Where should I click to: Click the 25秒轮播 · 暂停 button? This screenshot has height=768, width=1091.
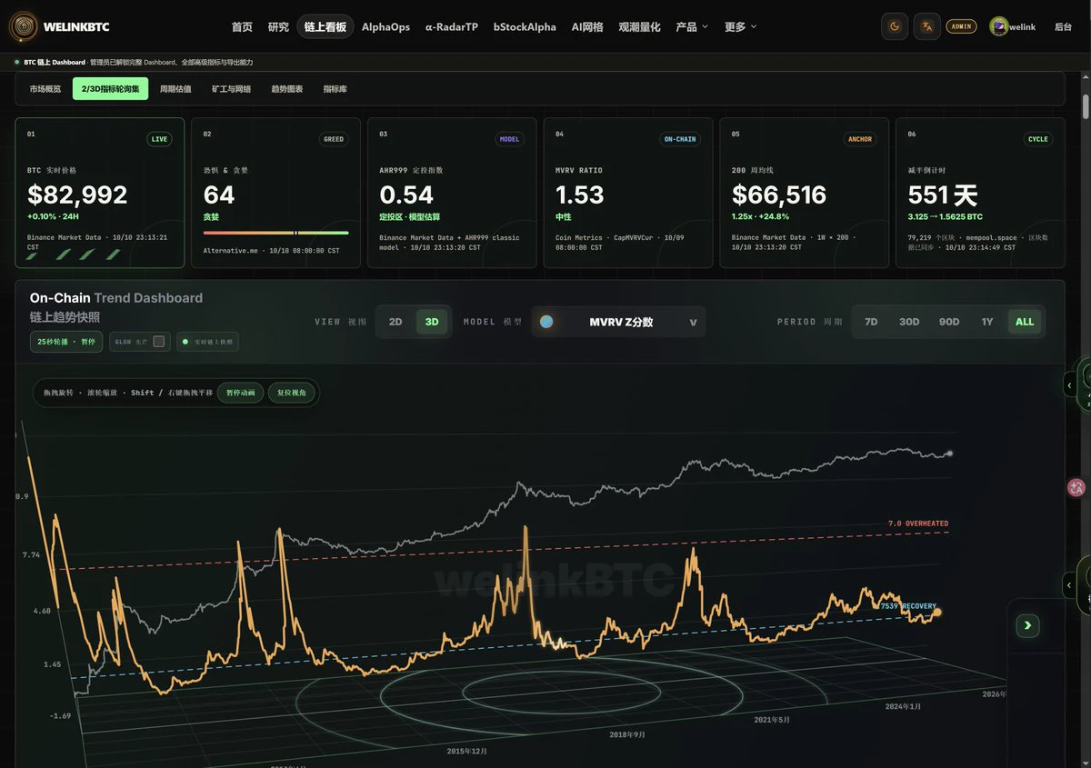[x=67, y=342]
